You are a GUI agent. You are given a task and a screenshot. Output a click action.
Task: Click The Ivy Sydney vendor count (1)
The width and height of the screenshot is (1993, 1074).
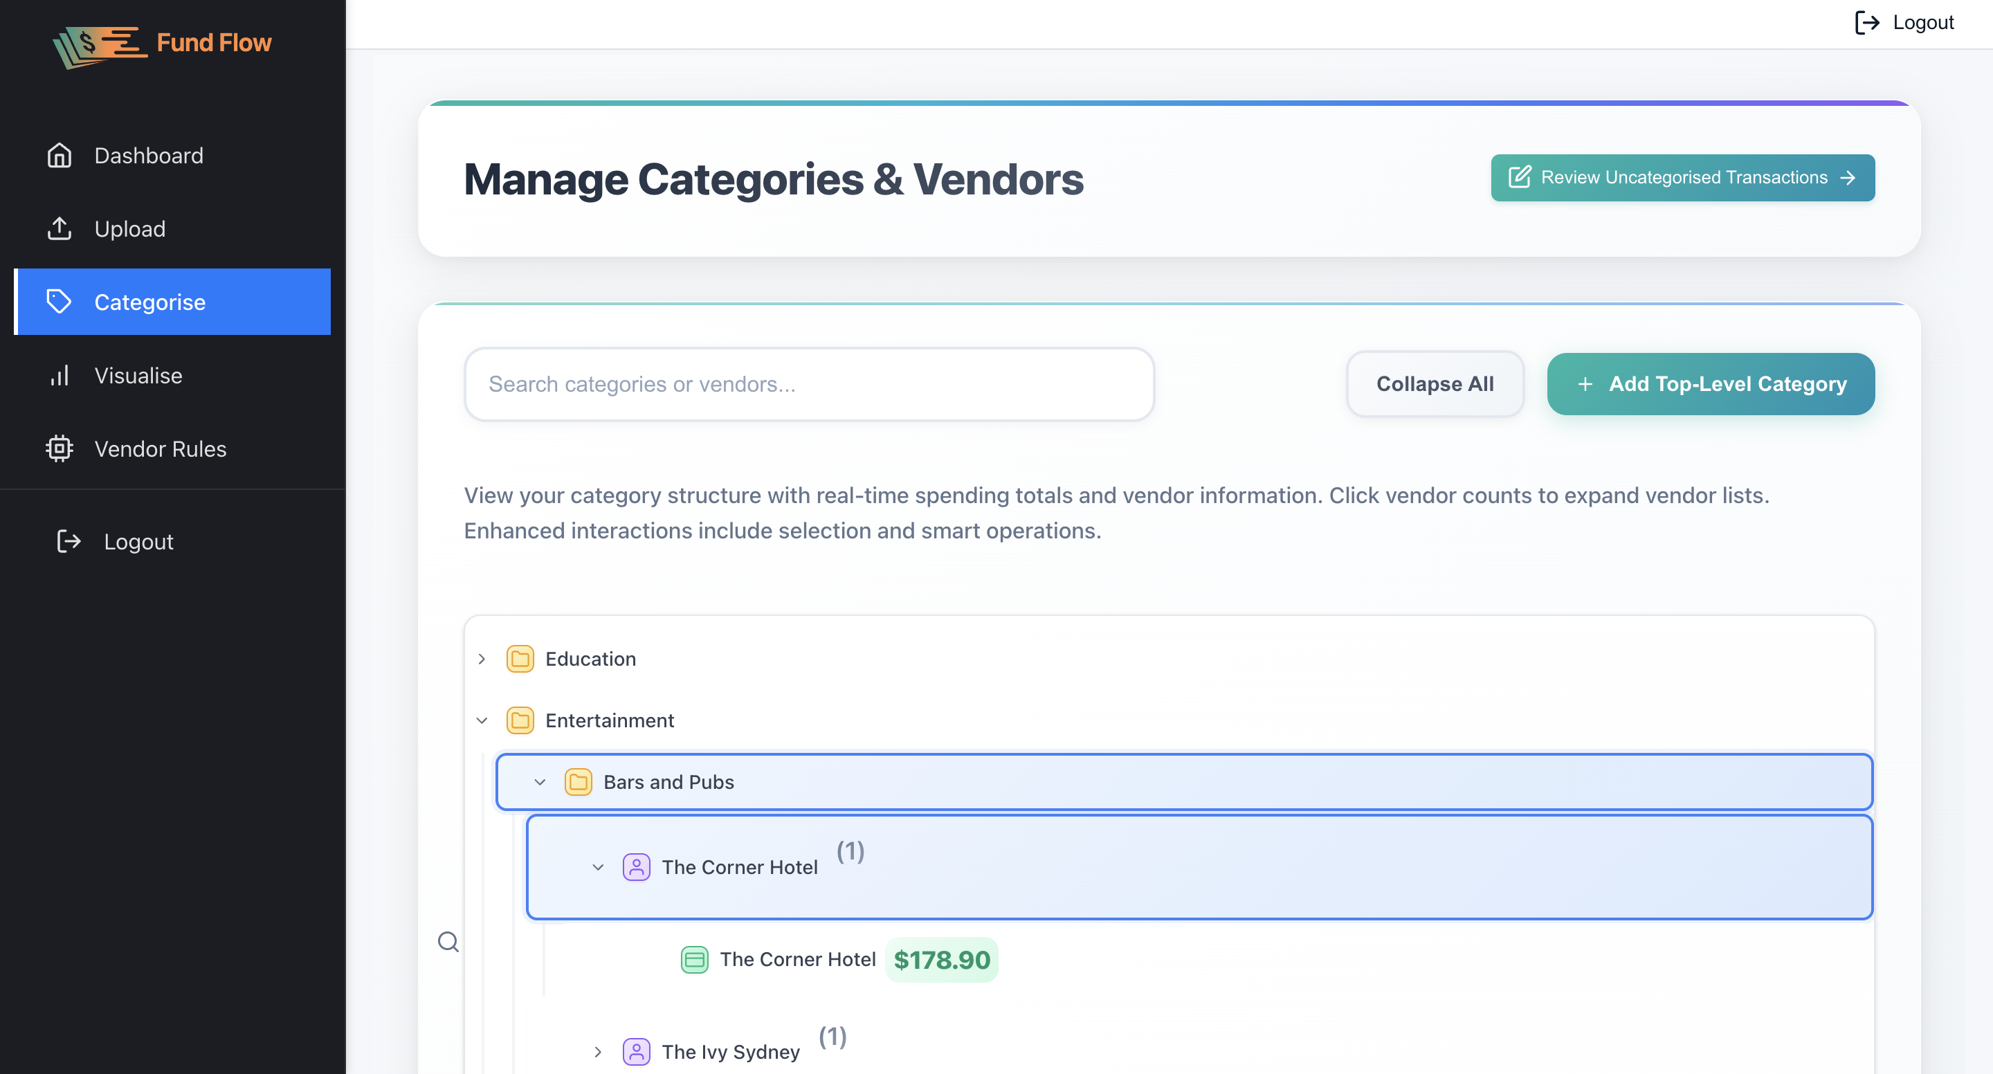[832, 1036]
